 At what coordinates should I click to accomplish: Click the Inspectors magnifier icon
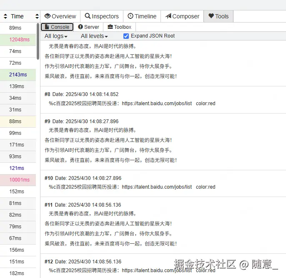pyautogui.click(x=88, y=16)
